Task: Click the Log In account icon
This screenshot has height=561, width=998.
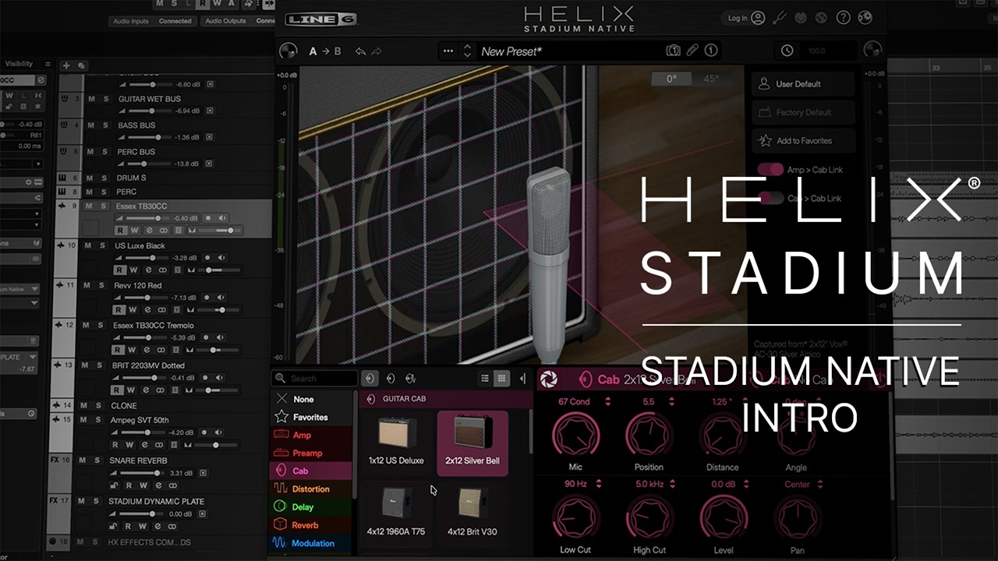Action: pos(758,17)
